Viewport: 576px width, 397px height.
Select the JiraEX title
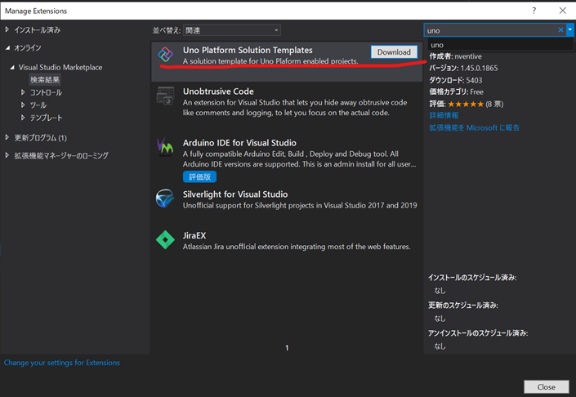point(194,235)
